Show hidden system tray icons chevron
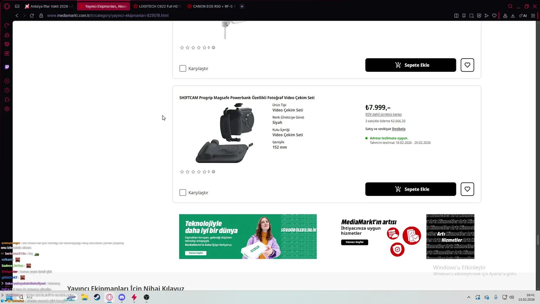The width and height of the screenshot is (540, 304). pyautogui.click(x=468, y=297)
